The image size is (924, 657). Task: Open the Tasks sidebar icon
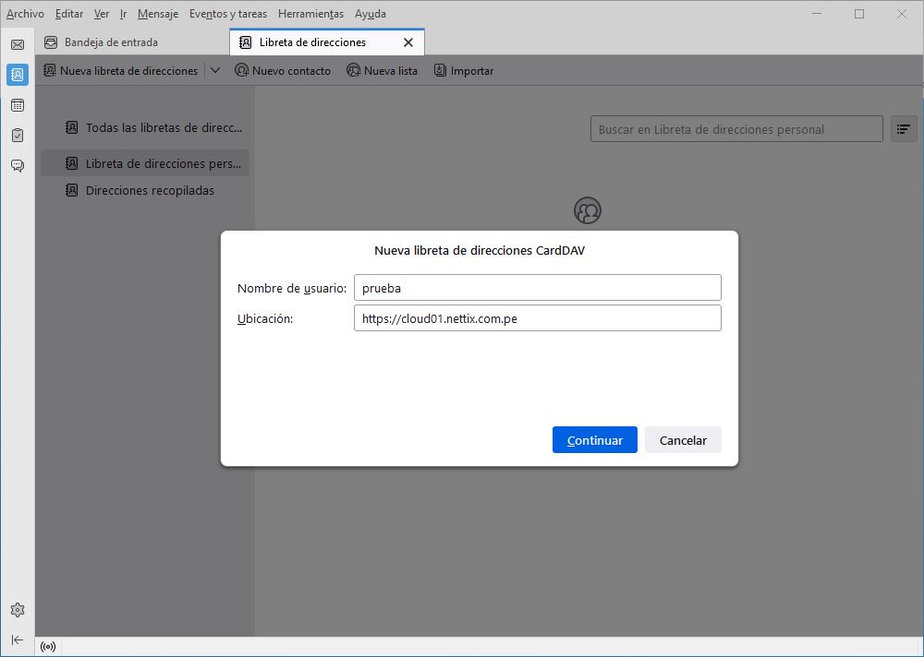17,136
